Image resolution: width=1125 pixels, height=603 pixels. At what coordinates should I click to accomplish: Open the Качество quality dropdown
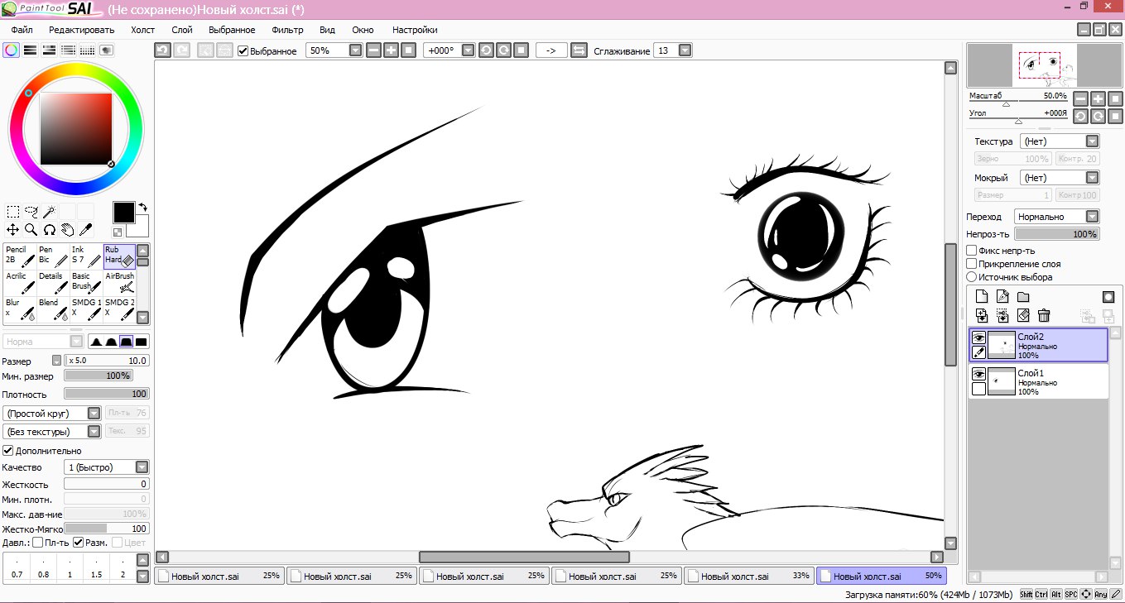[142, 467]
